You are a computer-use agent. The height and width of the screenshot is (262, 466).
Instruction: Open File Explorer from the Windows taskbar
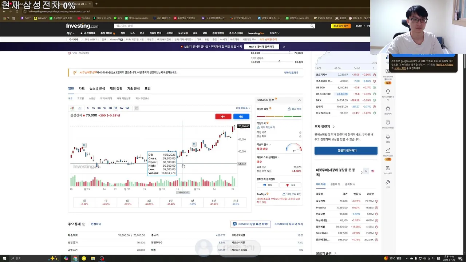[x=93, y=258]
